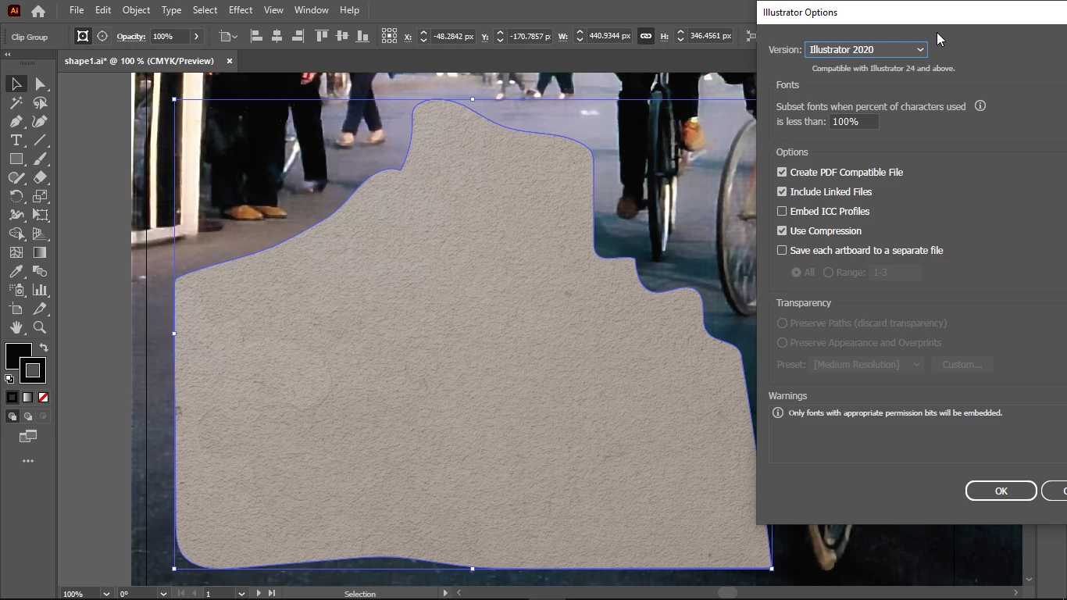Click the Home icon
Screen dimensions: 1067x600
pos(37,11)
